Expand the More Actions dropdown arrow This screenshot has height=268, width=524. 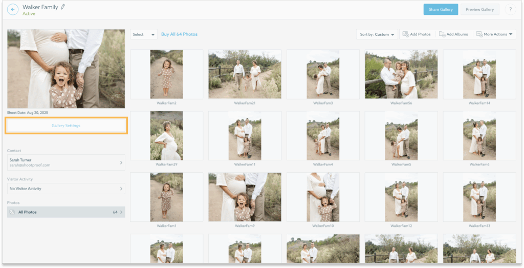(511, 34)
